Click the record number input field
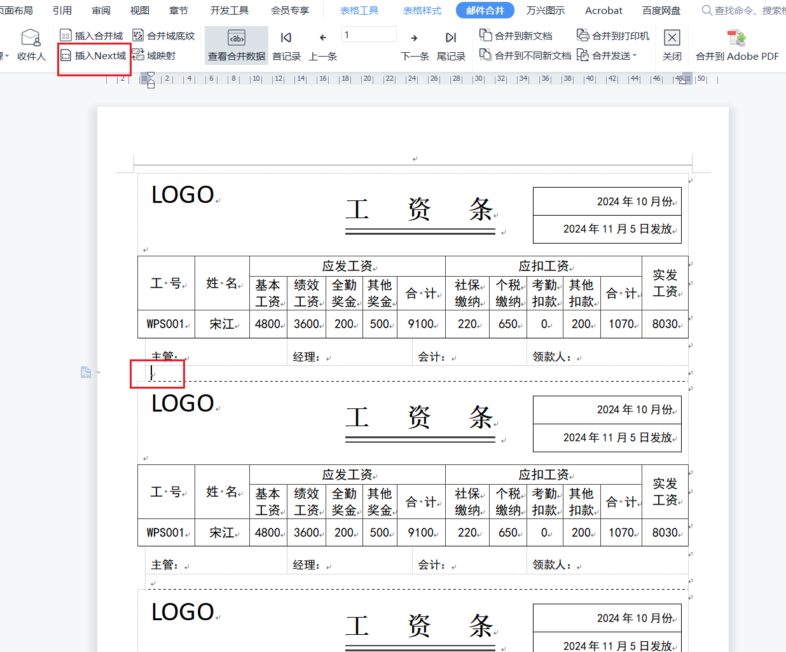This screenshot has width=786, height=652. coord(369,34)
